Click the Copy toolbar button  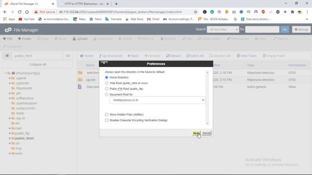click(43, 39)
